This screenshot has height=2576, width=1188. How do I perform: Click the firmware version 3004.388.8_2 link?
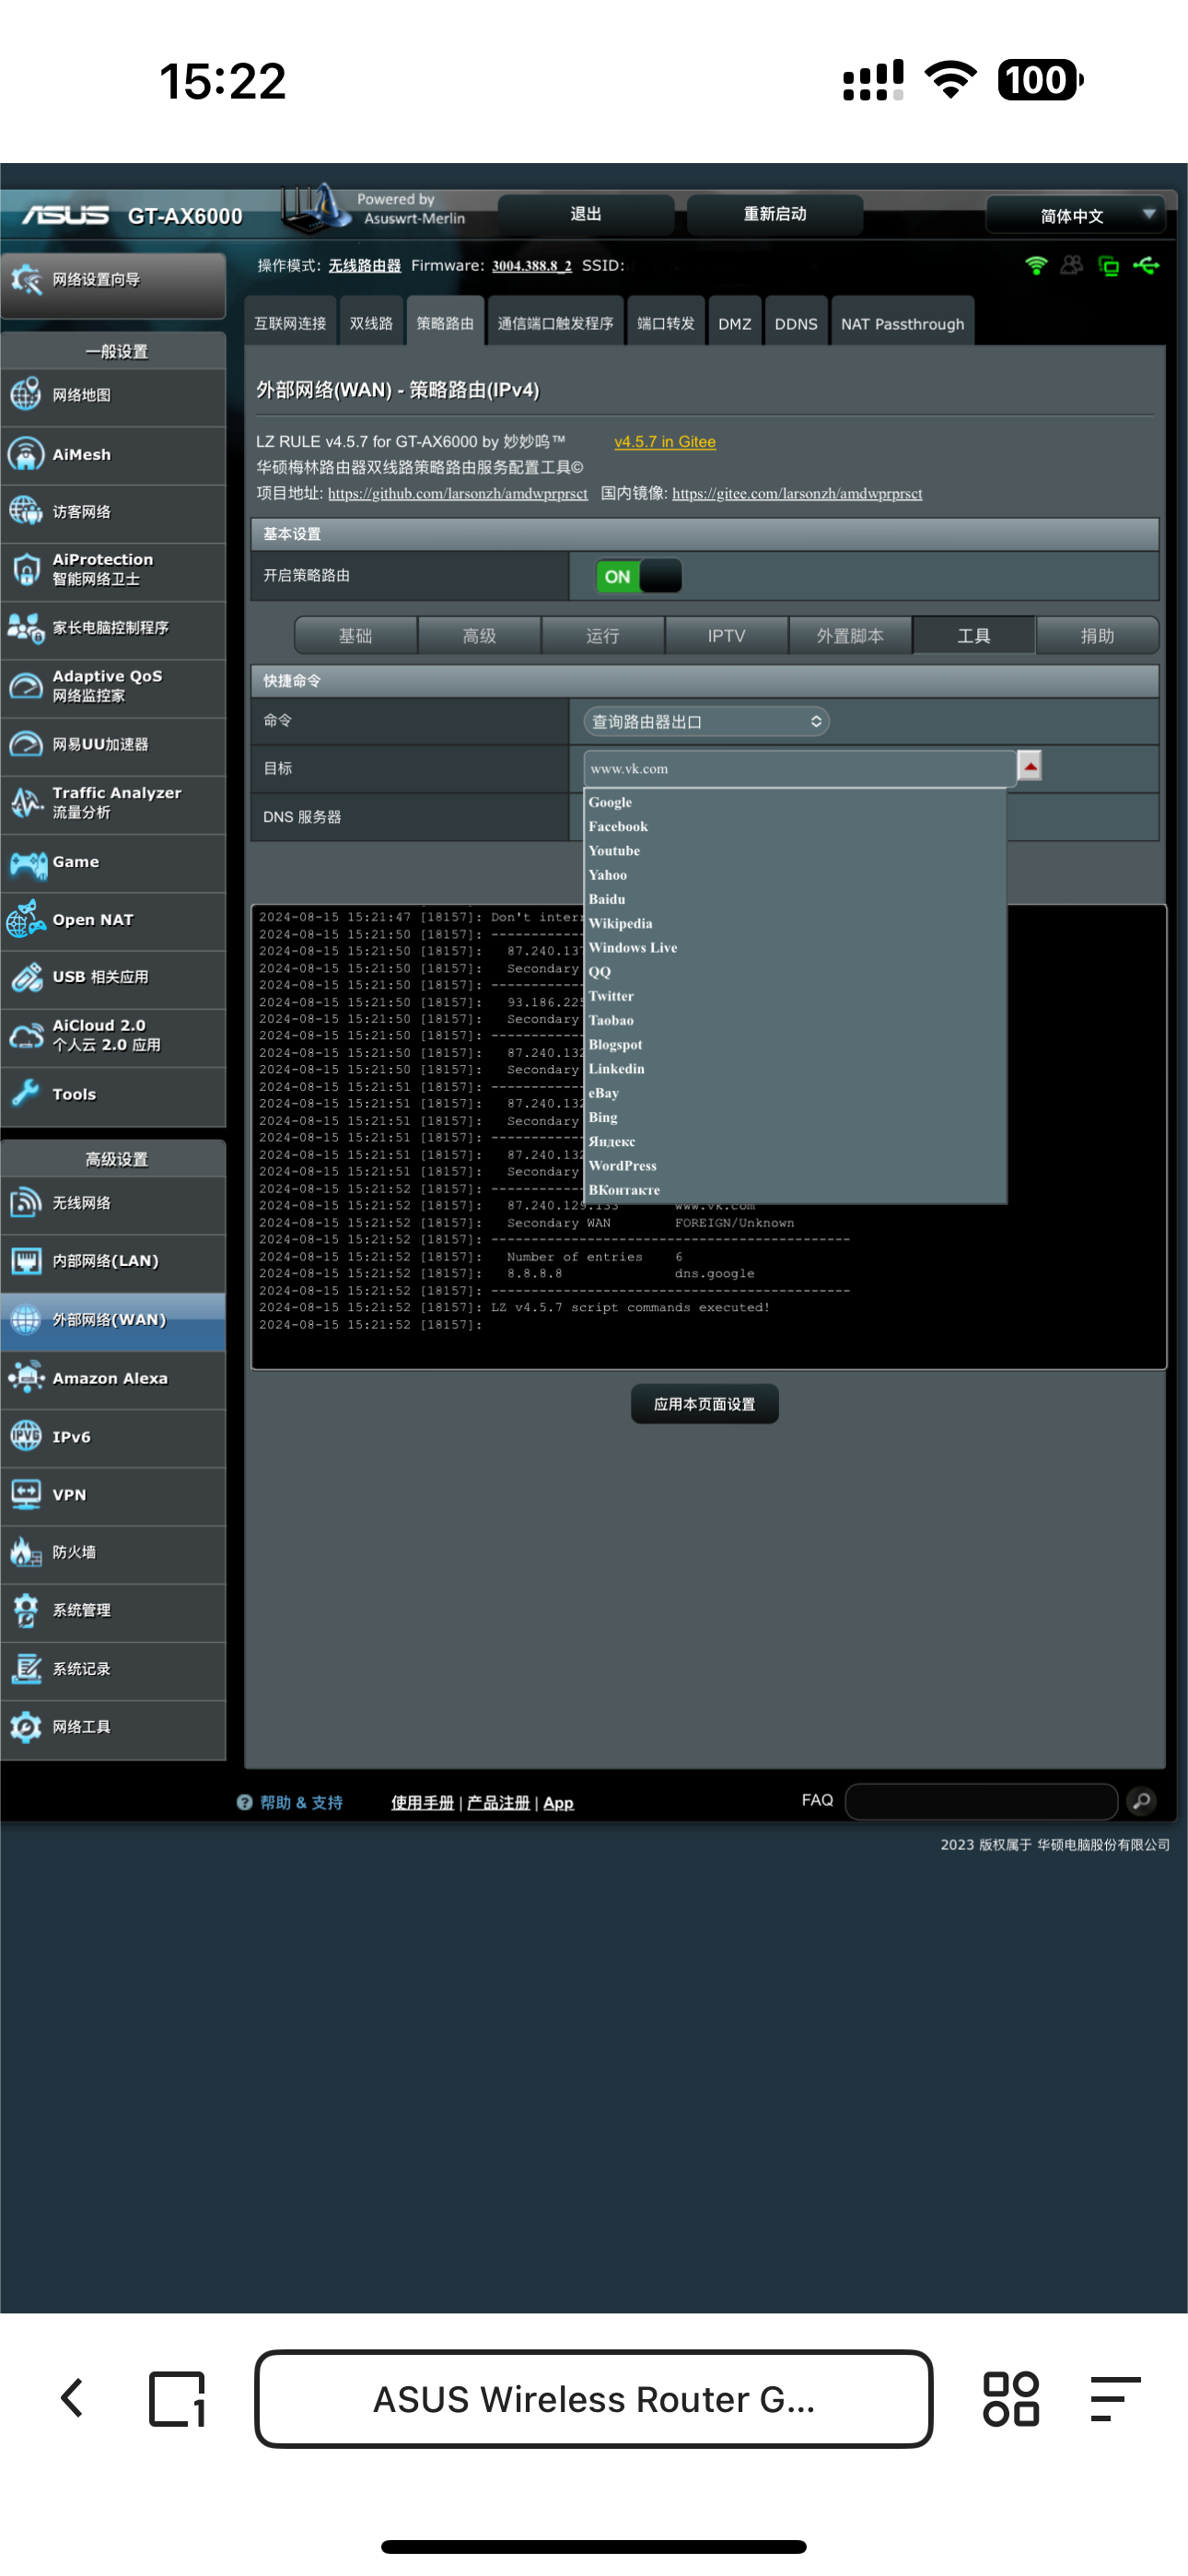click(531, 265)
